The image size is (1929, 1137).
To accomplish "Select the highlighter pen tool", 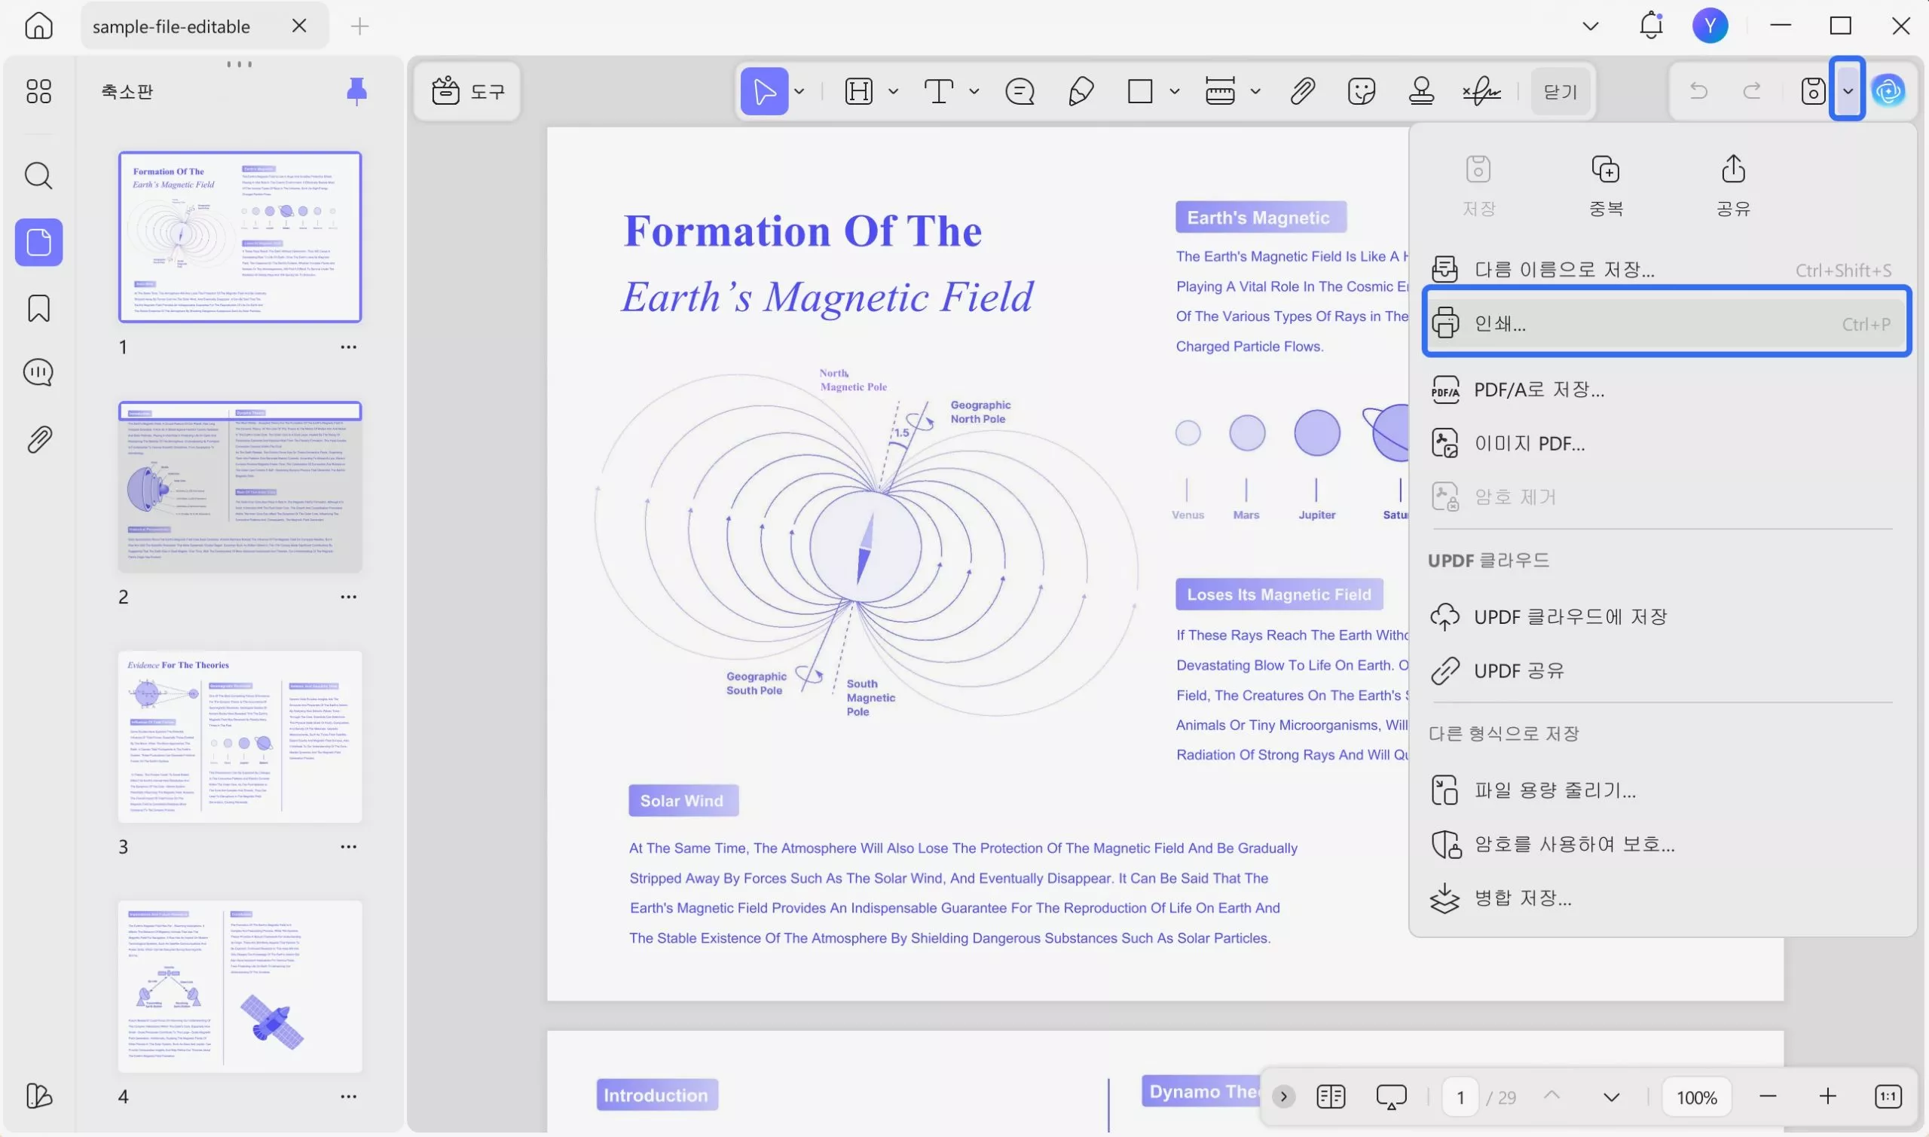I will (x=1081, y=91).
